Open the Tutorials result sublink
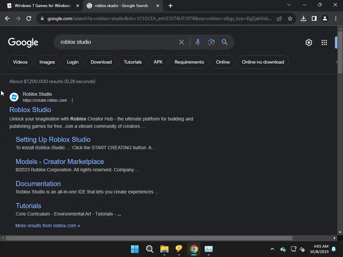Viewport: 343px width, 257px height. pos(28,206)
